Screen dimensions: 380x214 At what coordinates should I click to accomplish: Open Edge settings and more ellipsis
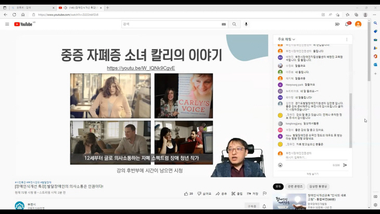pos(375,15)
